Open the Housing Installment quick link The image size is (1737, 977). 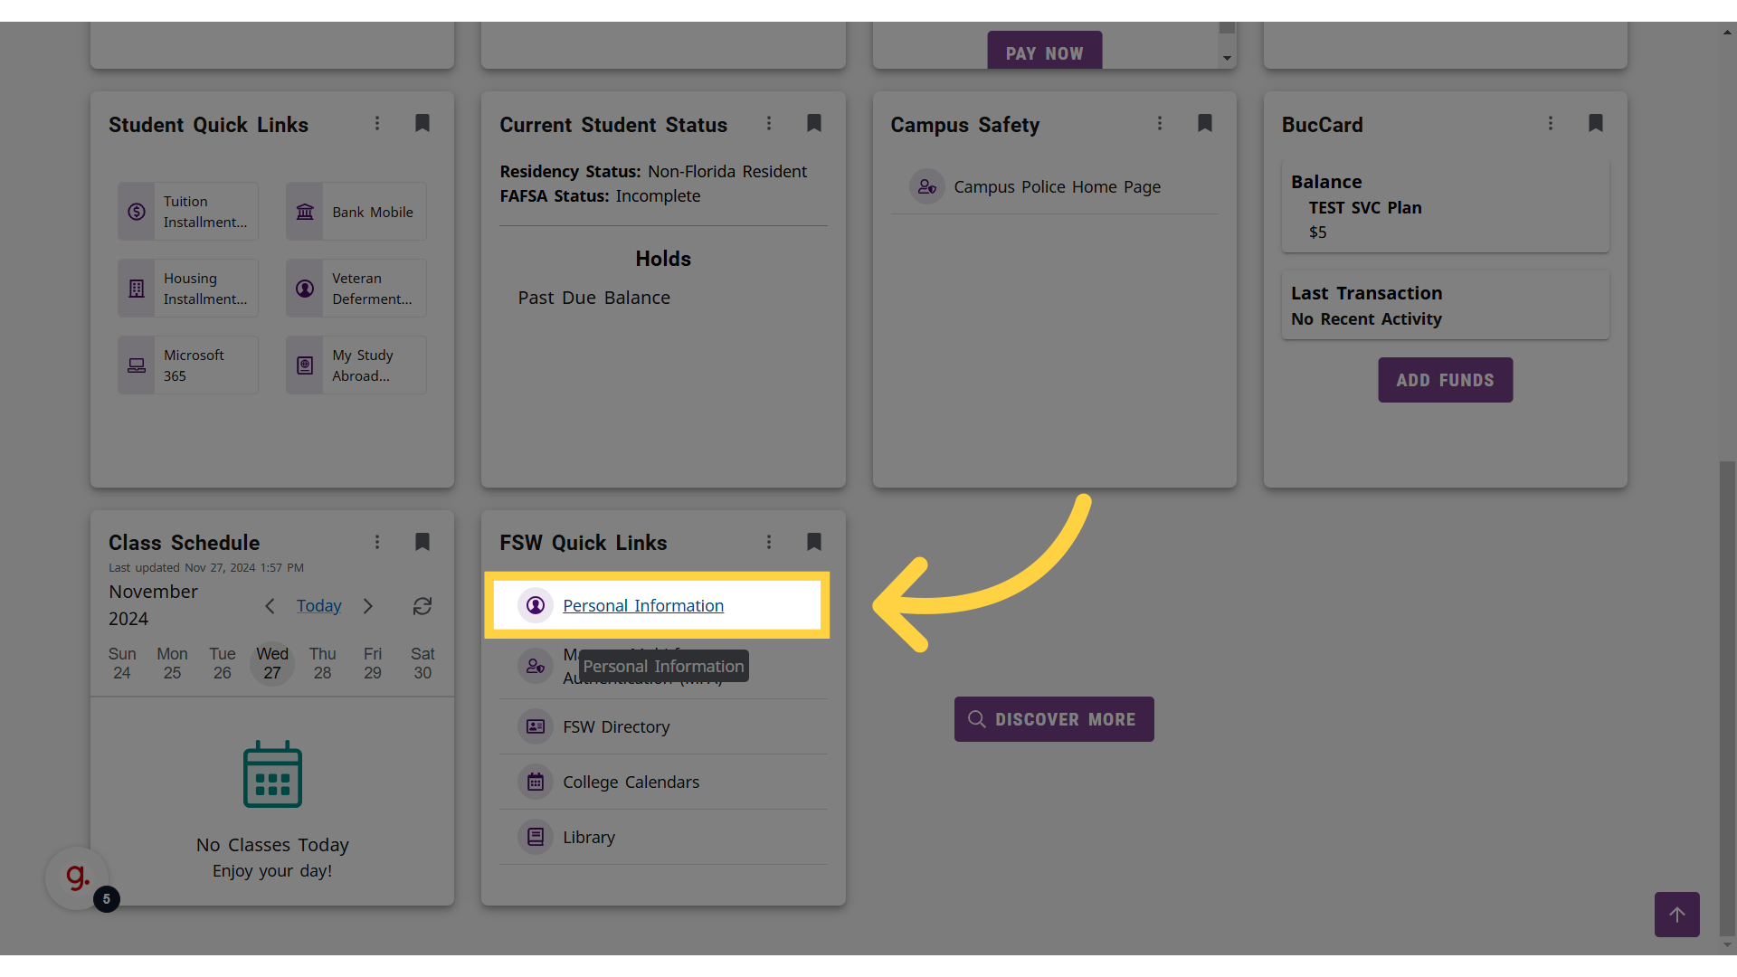pos(188,289)
